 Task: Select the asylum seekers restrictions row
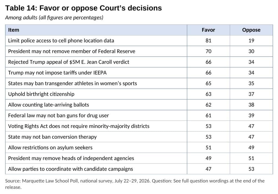139,148
